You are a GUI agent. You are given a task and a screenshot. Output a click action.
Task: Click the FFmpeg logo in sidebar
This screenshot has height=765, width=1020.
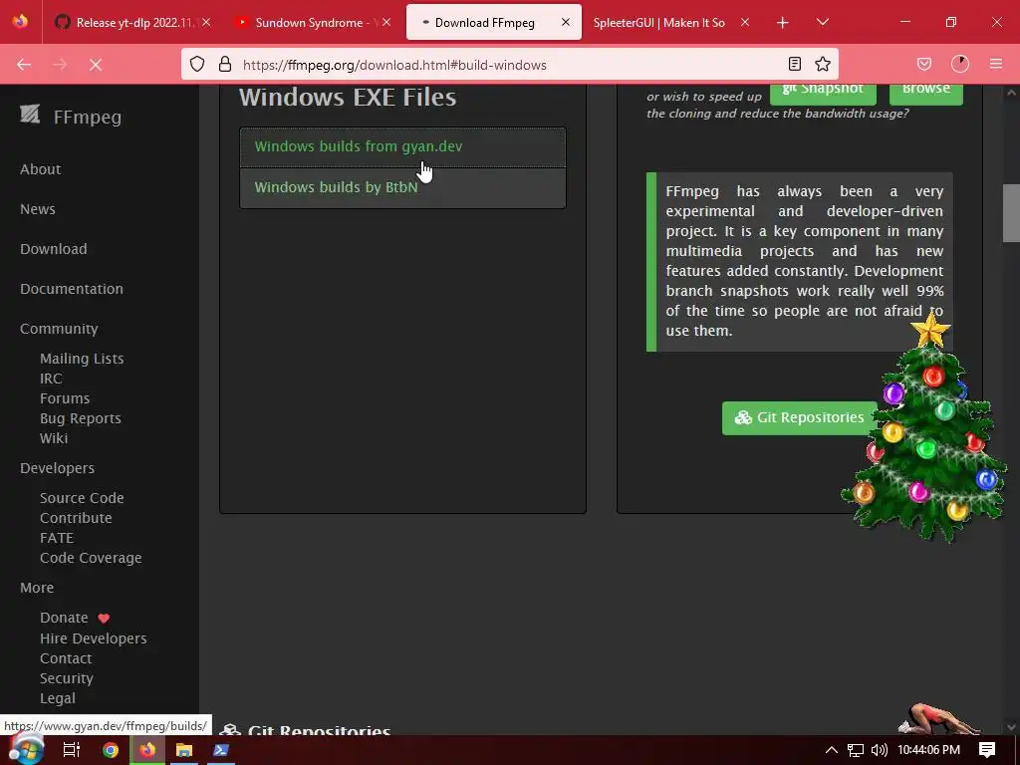71,116
